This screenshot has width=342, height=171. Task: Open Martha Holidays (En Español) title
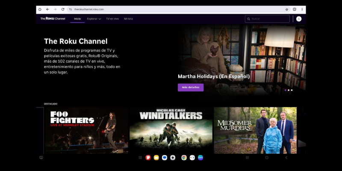coord(213,77)
